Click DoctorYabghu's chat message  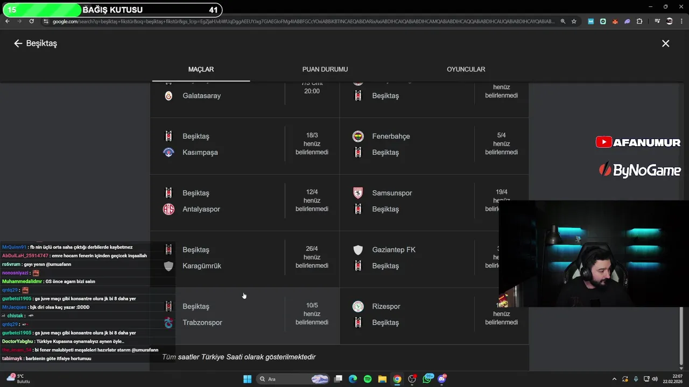[x=63, y=341]
